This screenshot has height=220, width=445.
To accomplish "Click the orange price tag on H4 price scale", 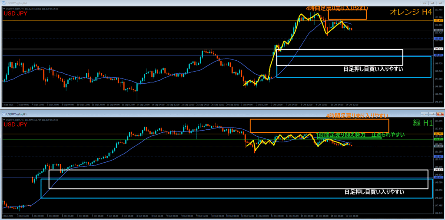I will click(438, 20).
